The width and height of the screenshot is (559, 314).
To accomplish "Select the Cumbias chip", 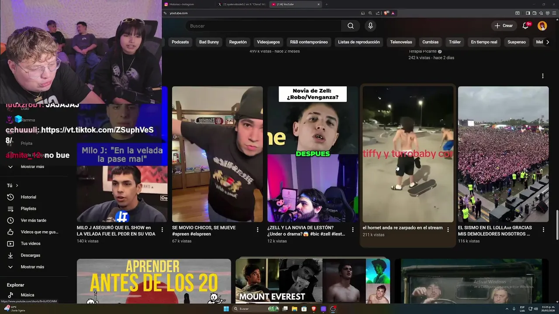I will coord(430,42).
